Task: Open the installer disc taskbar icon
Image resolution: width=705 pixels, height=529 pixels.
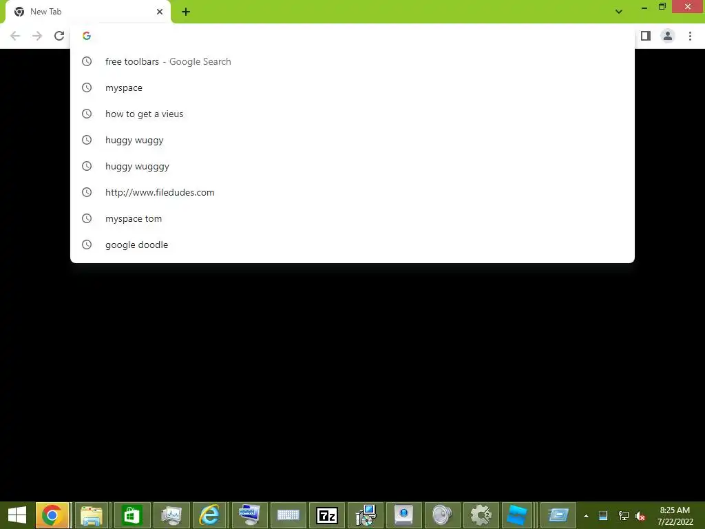Action: 366,515
